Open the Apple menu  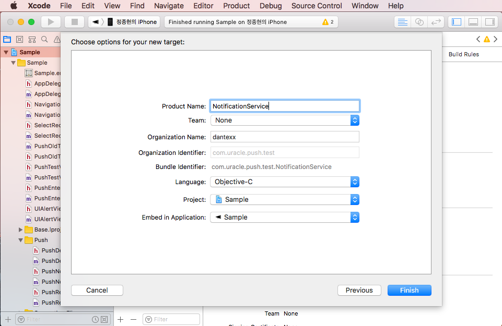coord(14,6)
